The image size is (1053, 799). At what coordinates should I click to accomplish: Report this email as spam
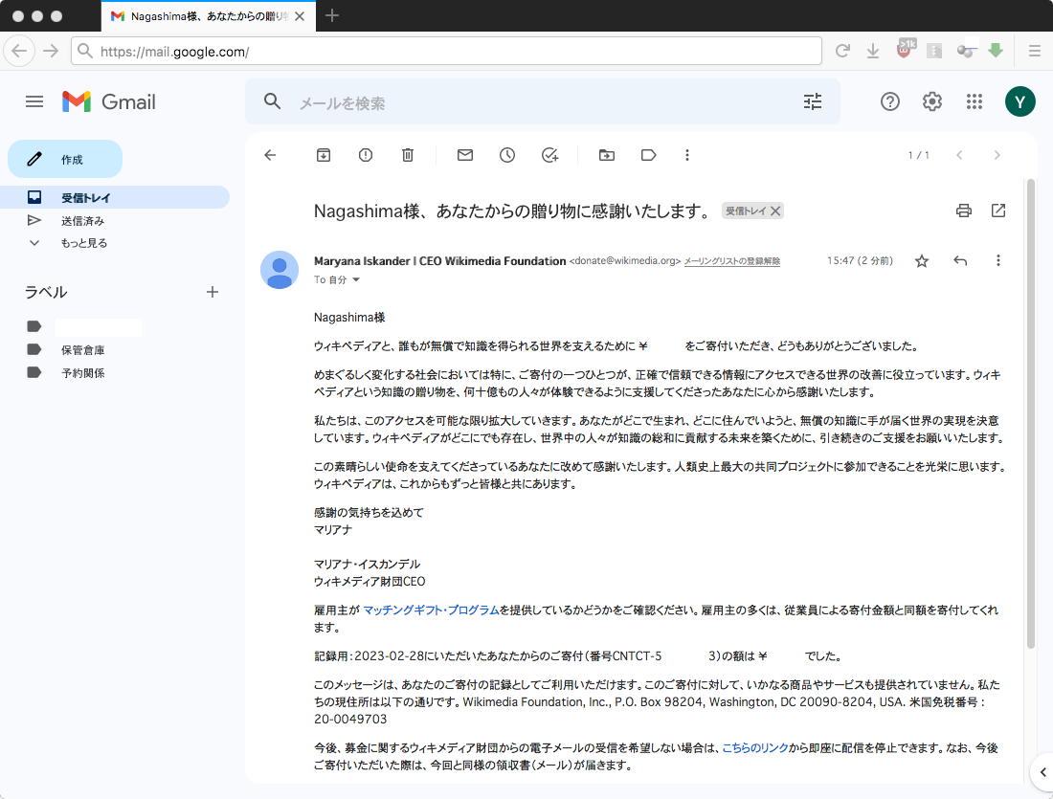coord(366,155)
